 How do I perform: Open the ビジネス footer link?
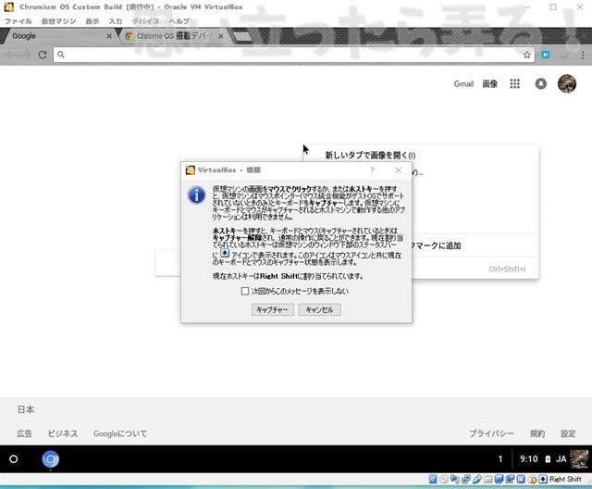(63, 433)
